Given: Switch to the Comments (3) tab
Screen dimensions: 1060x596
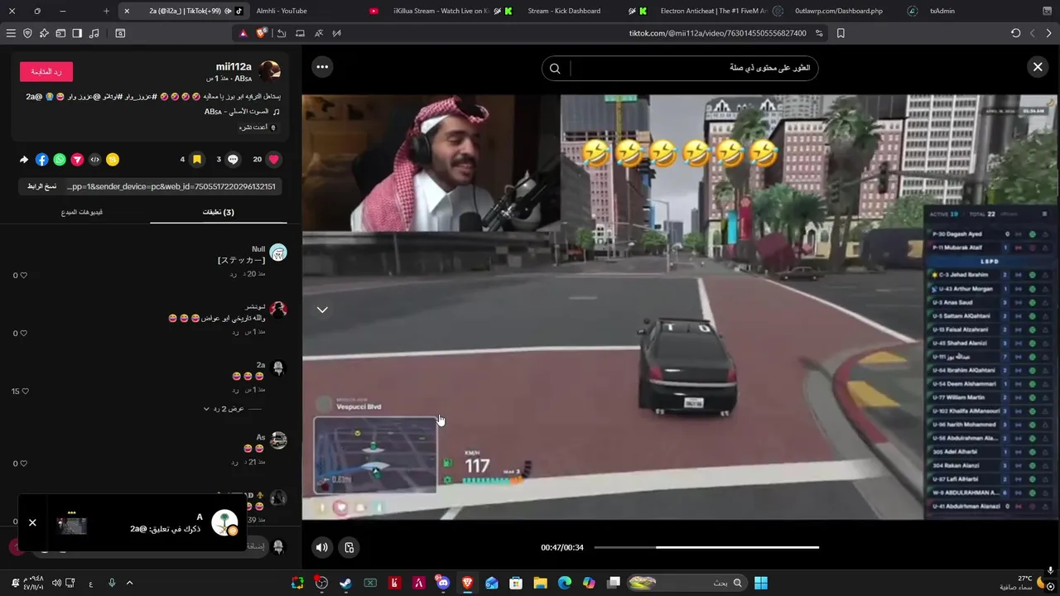Looking at the screenshot, I should pyautogui.click(x=219, y=213).
